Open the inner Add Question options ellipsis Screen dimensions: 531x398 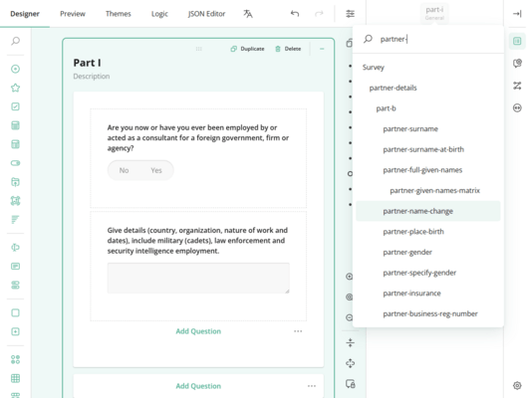coord(298,331)
